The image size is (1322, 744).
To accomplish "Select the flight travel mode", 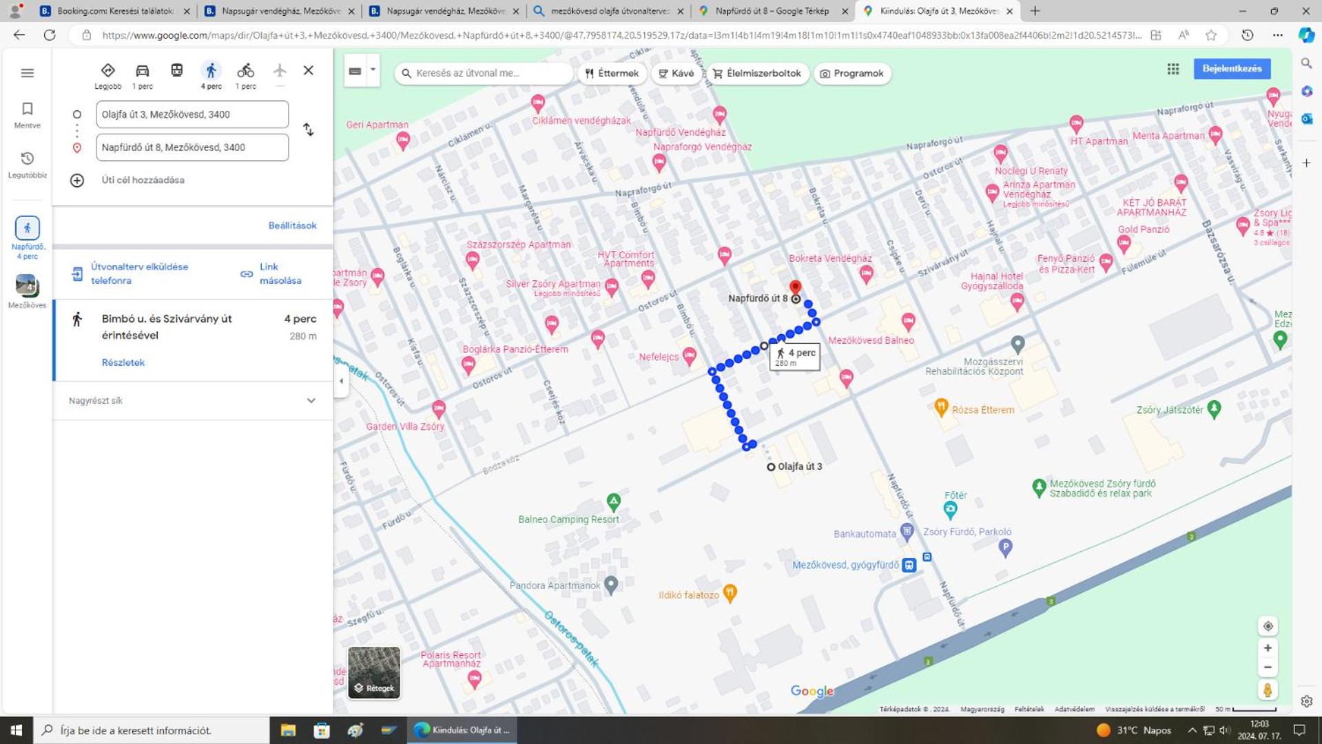I will click(x=280, y=70).
